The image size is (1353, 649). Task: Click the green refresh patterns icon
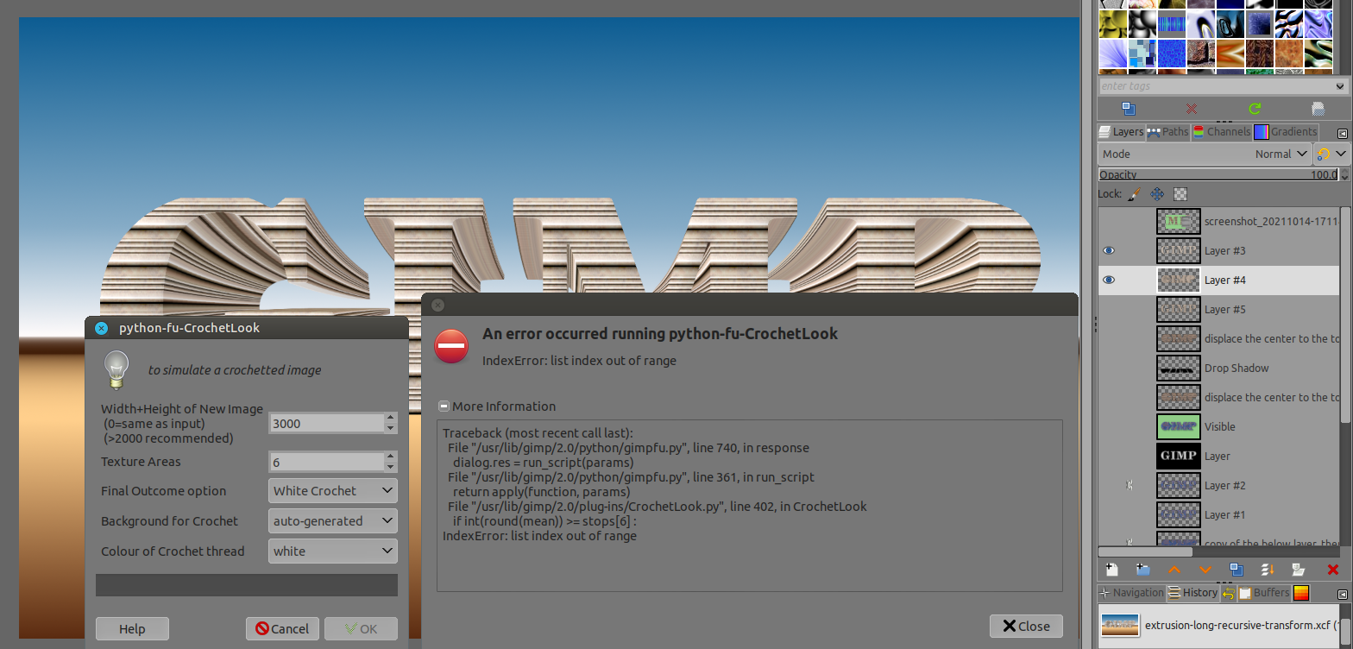[1255, 109]
